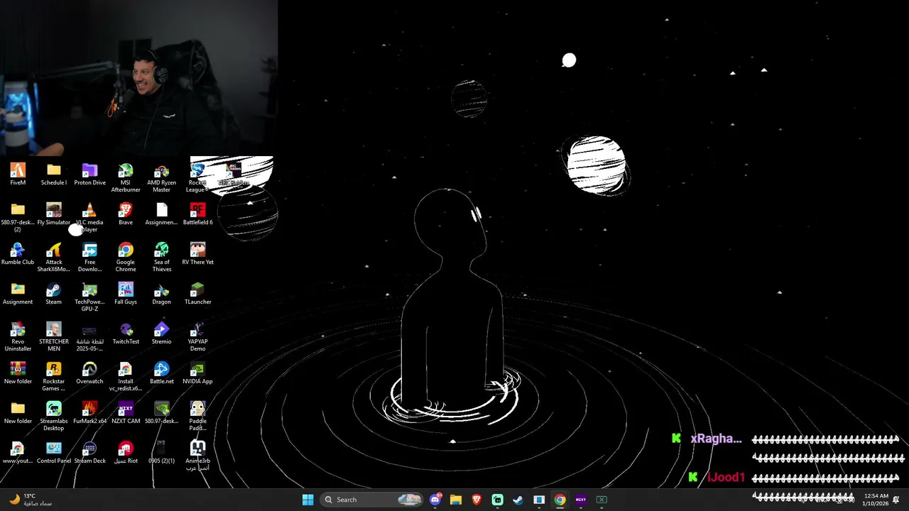This screenshot has height=511, width=909.
Task: Launch the Stream Deck shortcut
Action: (x=89, y=453)
